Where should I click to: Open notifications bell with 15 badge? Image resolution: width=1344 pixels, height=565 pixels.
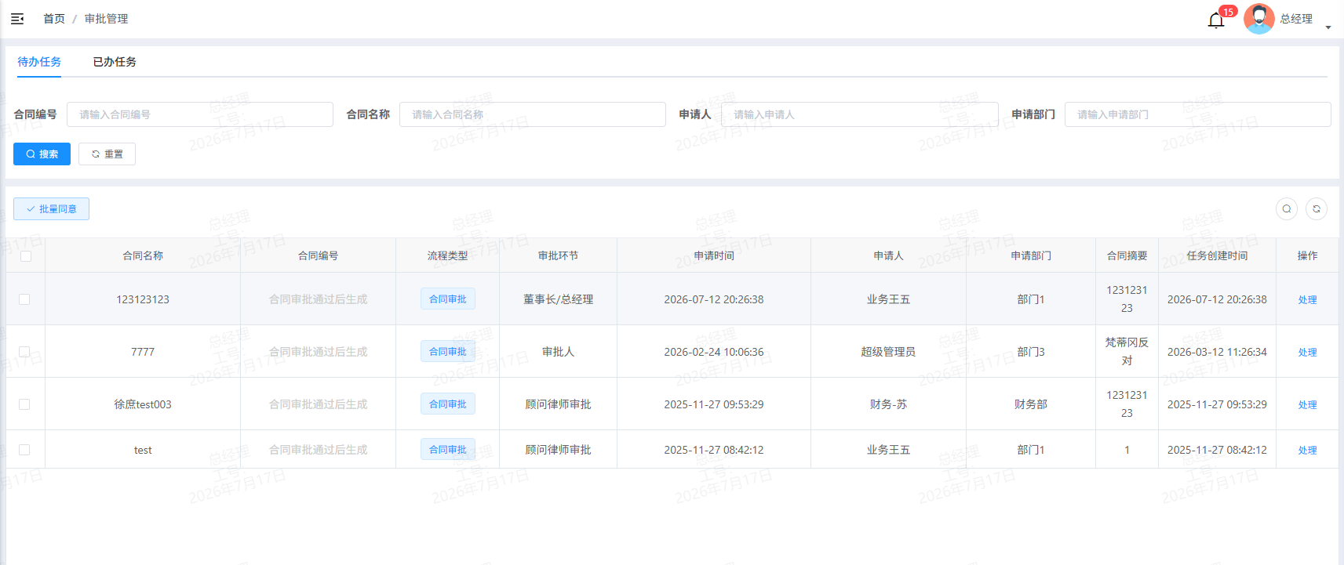[x=1216, y=20]
